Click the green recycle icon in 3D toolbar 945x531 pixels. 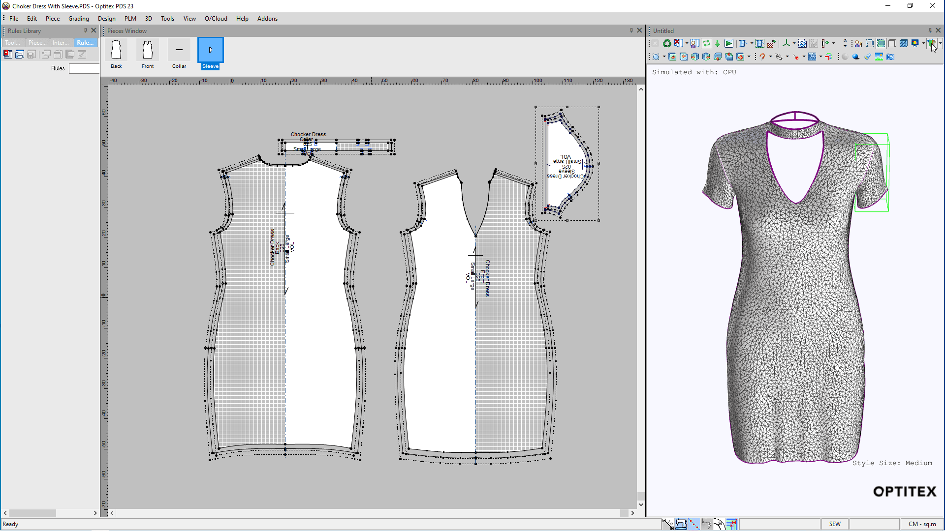pos(667,43)
